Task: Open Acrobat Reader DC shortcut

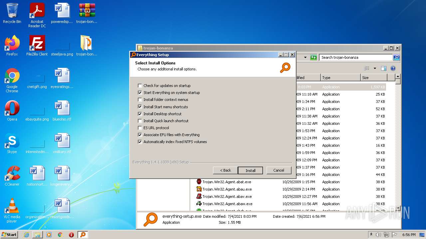Action: tap(37, 15)
